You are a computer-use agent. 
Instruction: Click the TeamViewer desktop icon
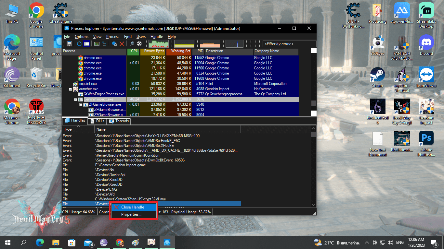tap(426, 77)
